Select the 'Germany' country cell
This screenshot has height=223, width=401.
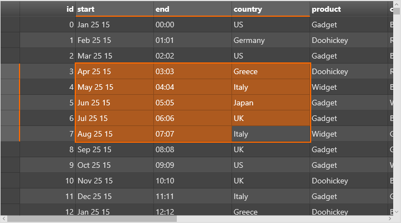pyautogui.click(x=270, y=40)
